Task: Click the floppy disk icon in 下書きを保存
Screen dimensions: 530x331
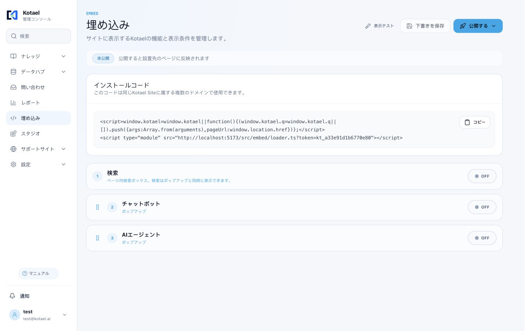Action: (409, 26)
